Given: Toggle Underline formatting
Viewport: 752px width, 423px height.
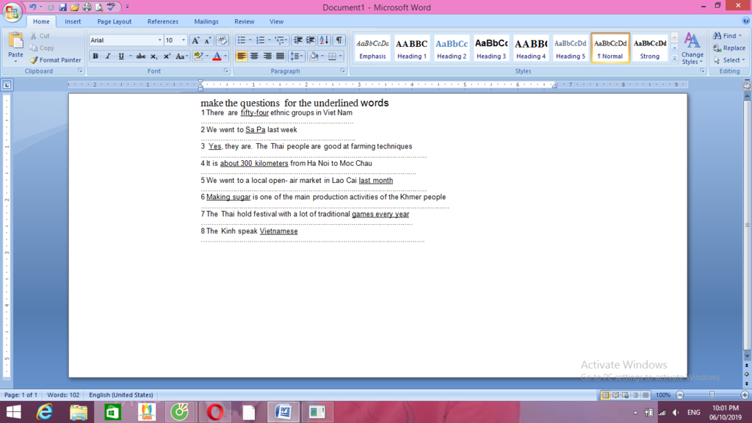Looking at the screenshot, I should click(121, 56).
